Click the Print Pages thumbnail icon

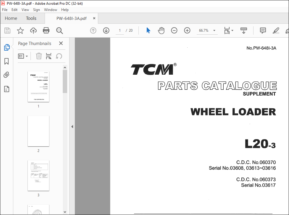tap(49, 56)
